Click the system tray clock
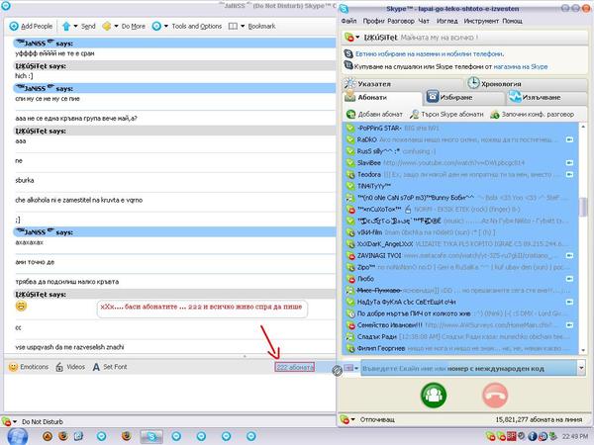 tap(575, 437)
